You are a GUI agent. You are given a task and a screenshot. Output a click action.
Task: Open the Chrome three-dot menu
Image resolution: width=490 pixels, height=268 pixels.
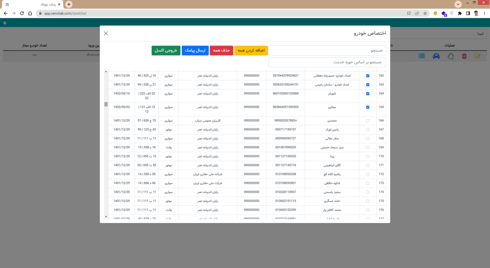coord(484,13)
